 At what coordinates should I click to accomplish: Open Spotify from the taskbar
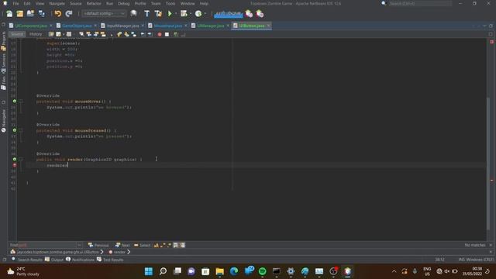coord(262,271)
